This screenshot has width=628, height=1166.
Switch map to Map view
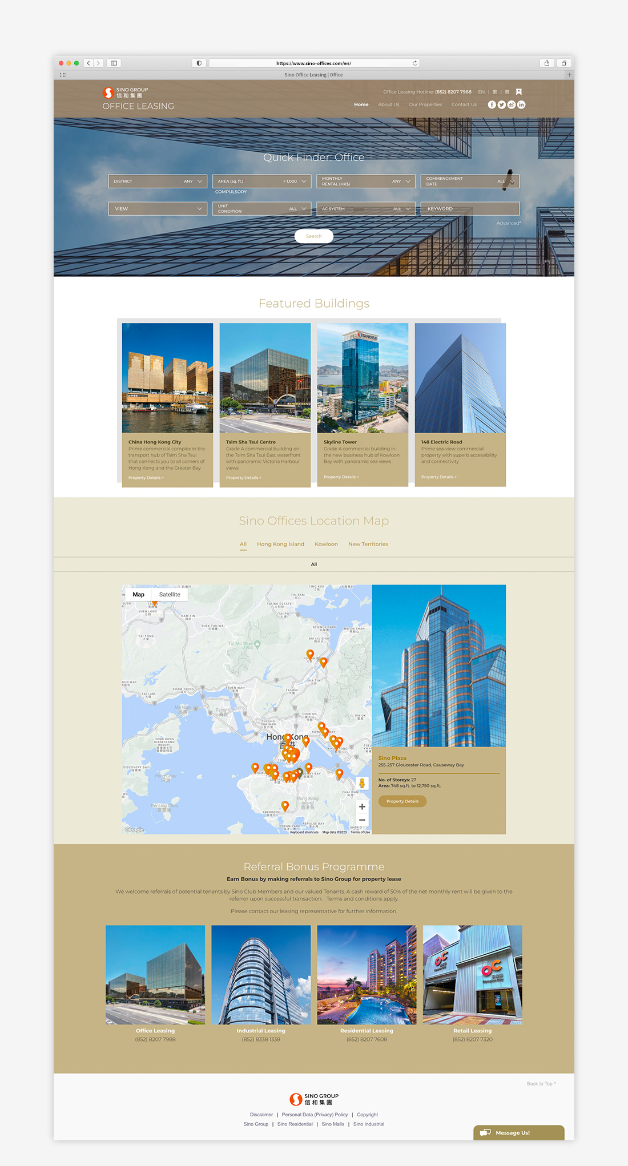click(x=139, y=594)
